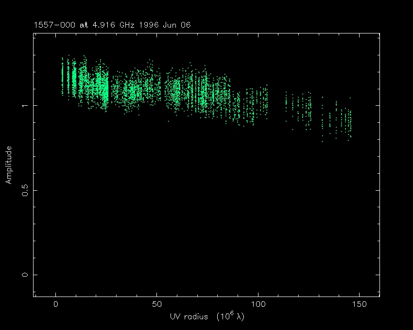Click the x-axis tick label '50'
This screenshot has height=330, width=413.
point(156,304)
